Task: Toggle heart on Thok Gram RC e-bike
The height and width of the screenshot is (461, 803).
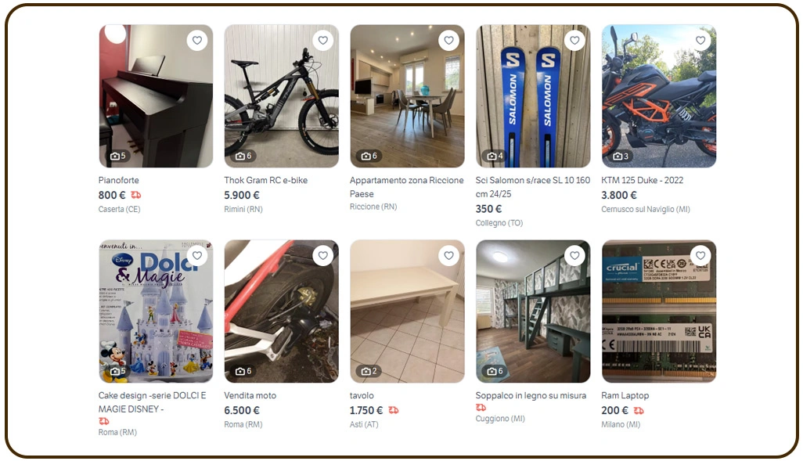Action: point(323,40)
